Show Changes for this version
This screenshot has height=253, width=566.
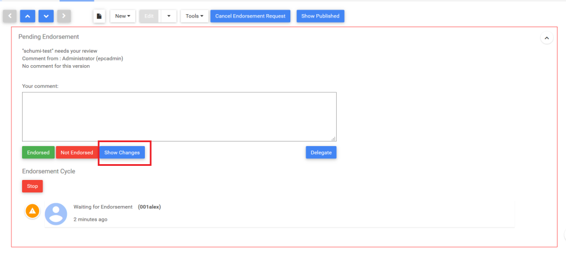[x=122, y=153]
